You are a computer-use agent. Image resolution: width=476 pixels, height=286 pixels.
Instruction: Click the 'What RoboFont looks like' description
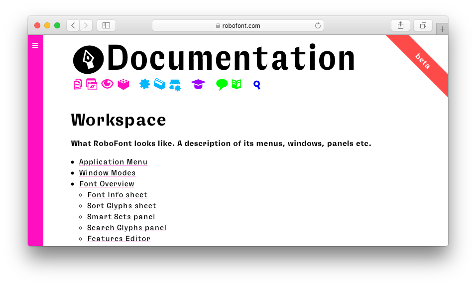click(x=221, y=143)
